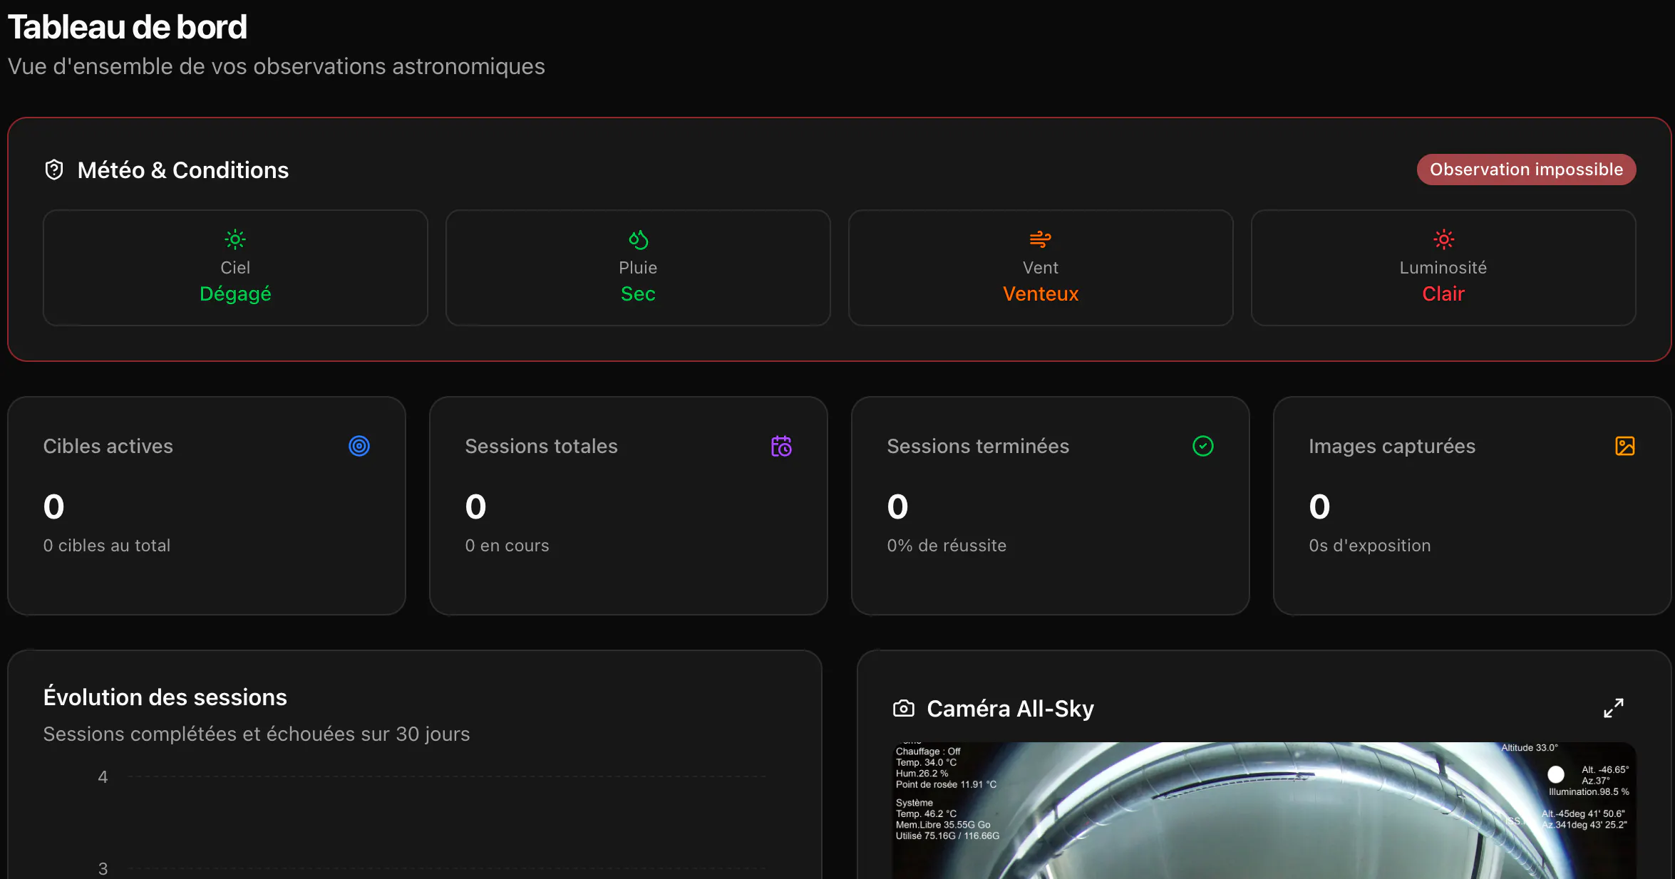Image resolution: width=1675 pixels, height=879 pixels.
Task: Click the purple calendar icon in Sessions totales
Action: coord(781,446)
